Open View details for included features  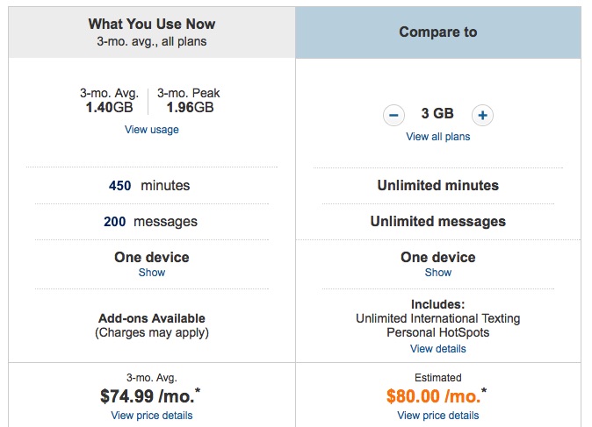click(438, 349)
